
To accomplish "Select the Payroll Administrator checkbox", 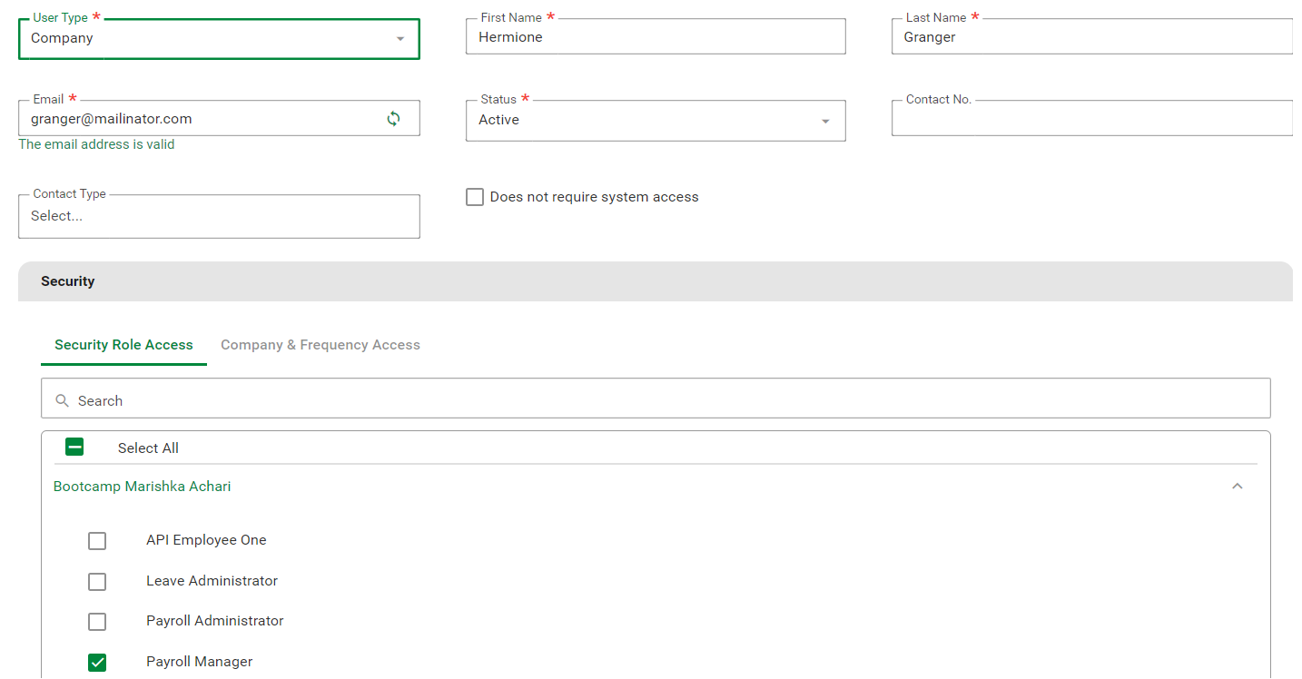I will (x=97, y=622).
